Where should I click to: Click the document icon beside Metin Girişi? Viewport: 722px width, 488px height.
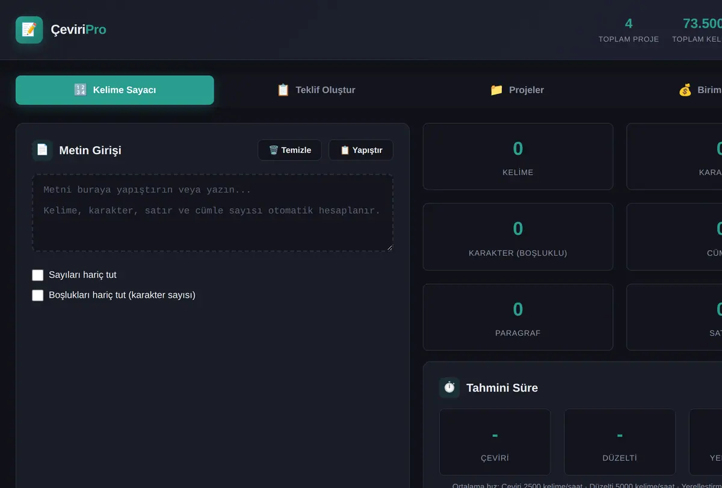(x=42, y=150)
